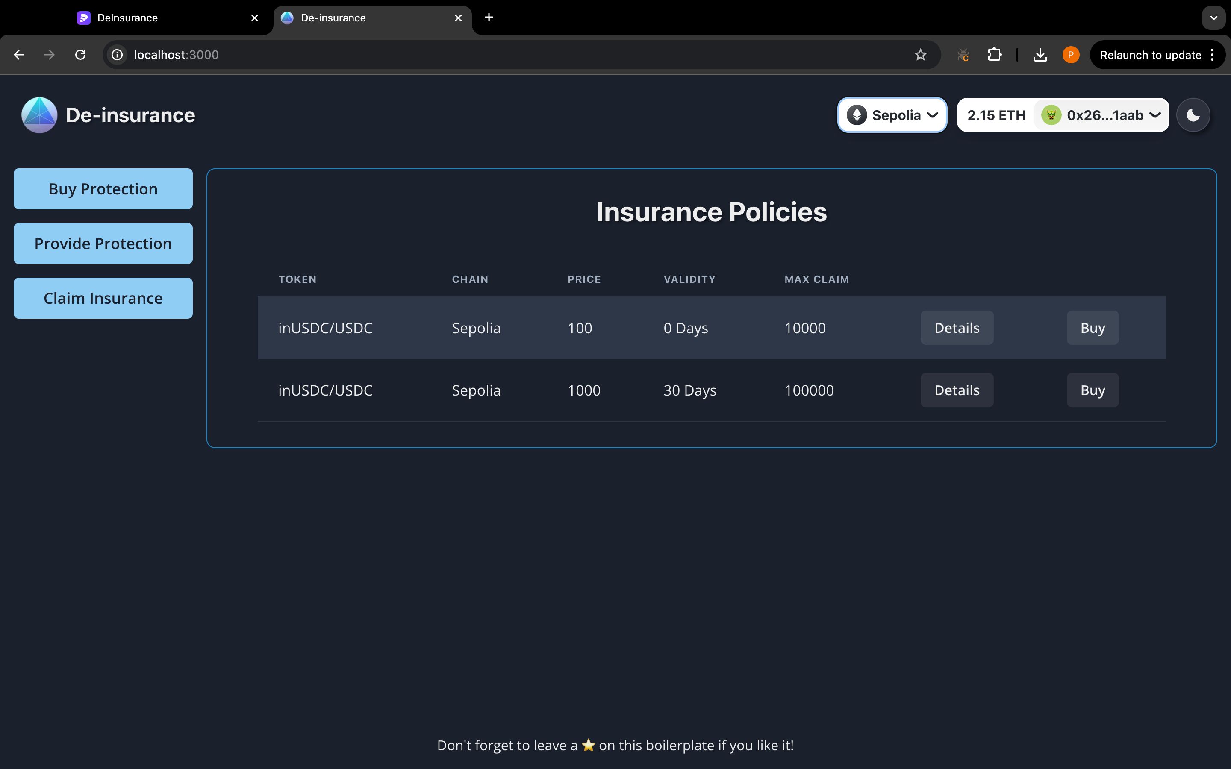
Task: Open the Extensions puzzle icon
Action: [995, 55]
